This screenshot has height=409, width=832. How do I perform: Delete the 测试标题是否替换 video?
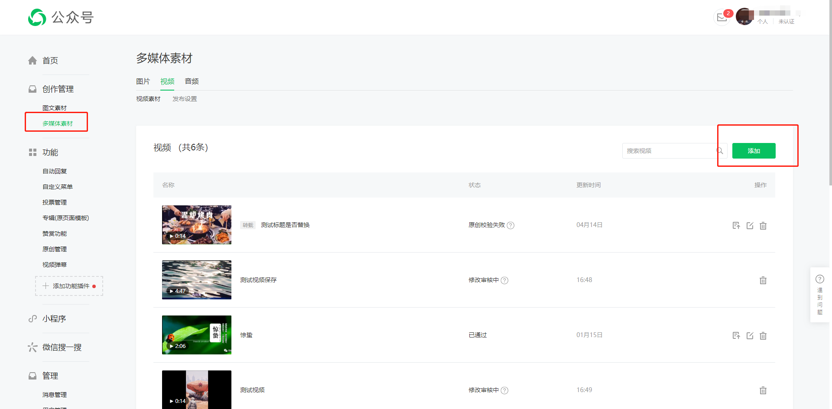(x=763, y=225)
